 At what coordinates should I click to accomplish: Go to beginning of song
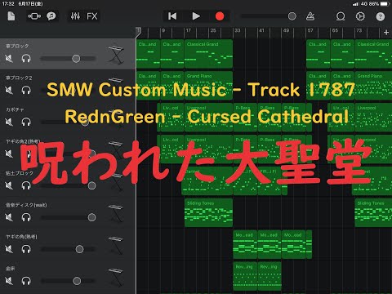point(172,16)
